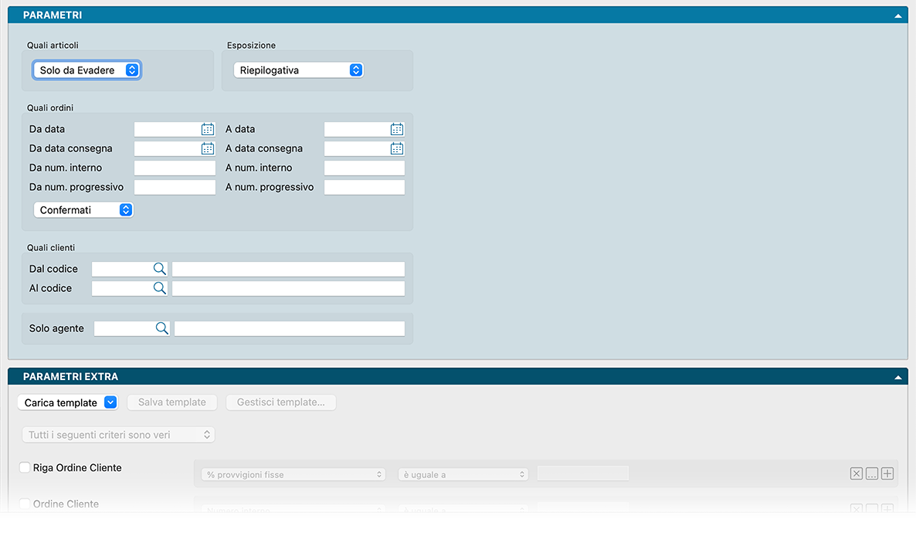This screenshot has height=533, width=916.
Task: Click search magnifier for Solo agente
Action: [161, 328]
